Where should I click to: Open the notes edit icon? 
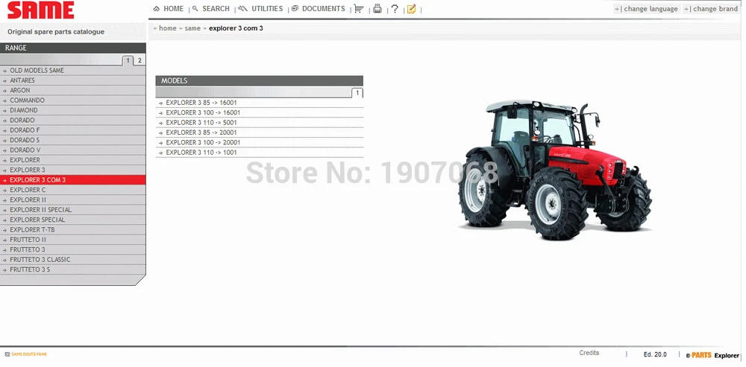point(412,8)
